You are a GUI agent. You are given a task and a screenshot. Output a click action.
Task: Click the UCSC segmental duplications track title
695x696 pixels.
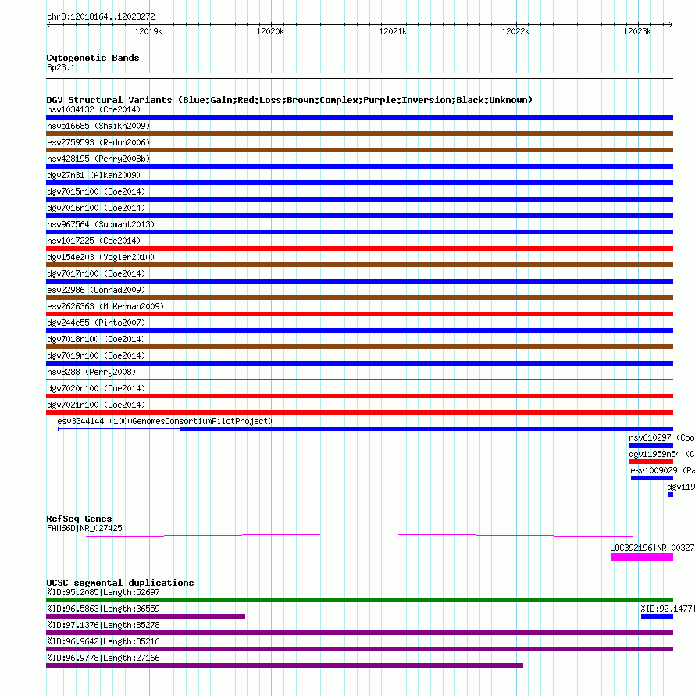point(120,583)
